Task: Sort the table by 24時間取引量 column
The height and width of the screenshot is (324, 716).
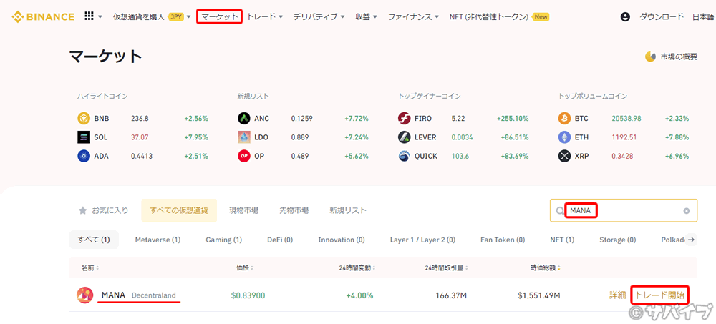Action: (445, 268)
